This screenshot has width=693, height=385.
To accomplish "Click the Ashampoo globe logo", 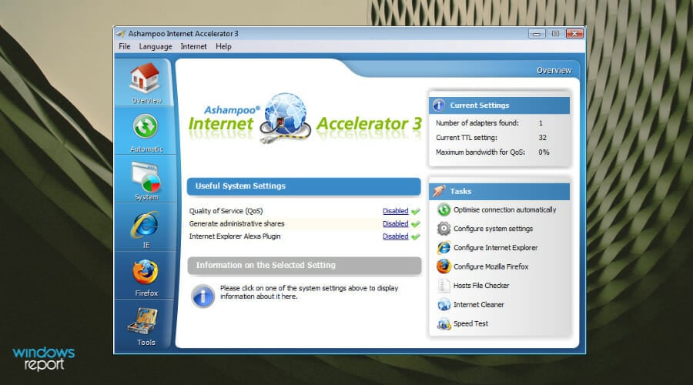I will [285, 118].
